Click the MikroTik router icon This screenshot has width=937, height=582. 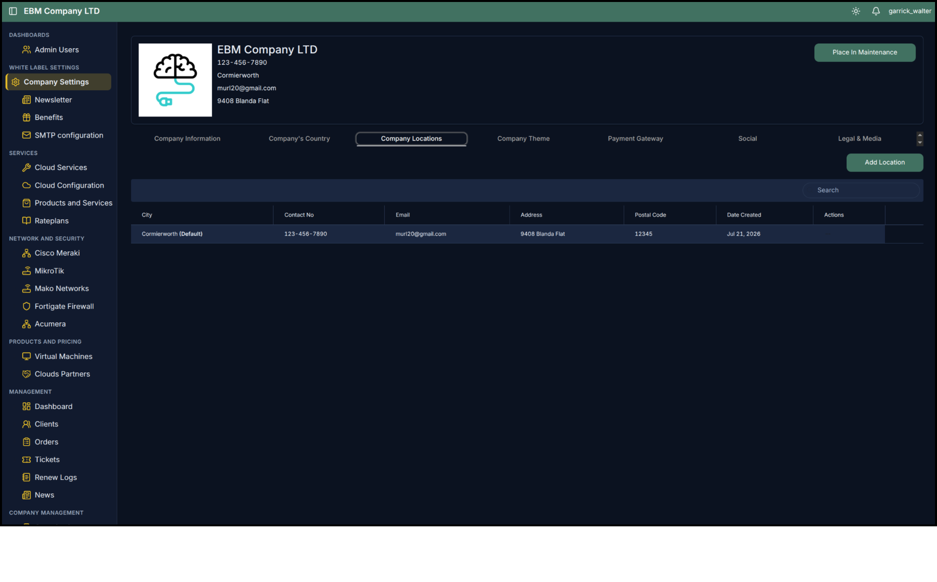click(26, 271)
